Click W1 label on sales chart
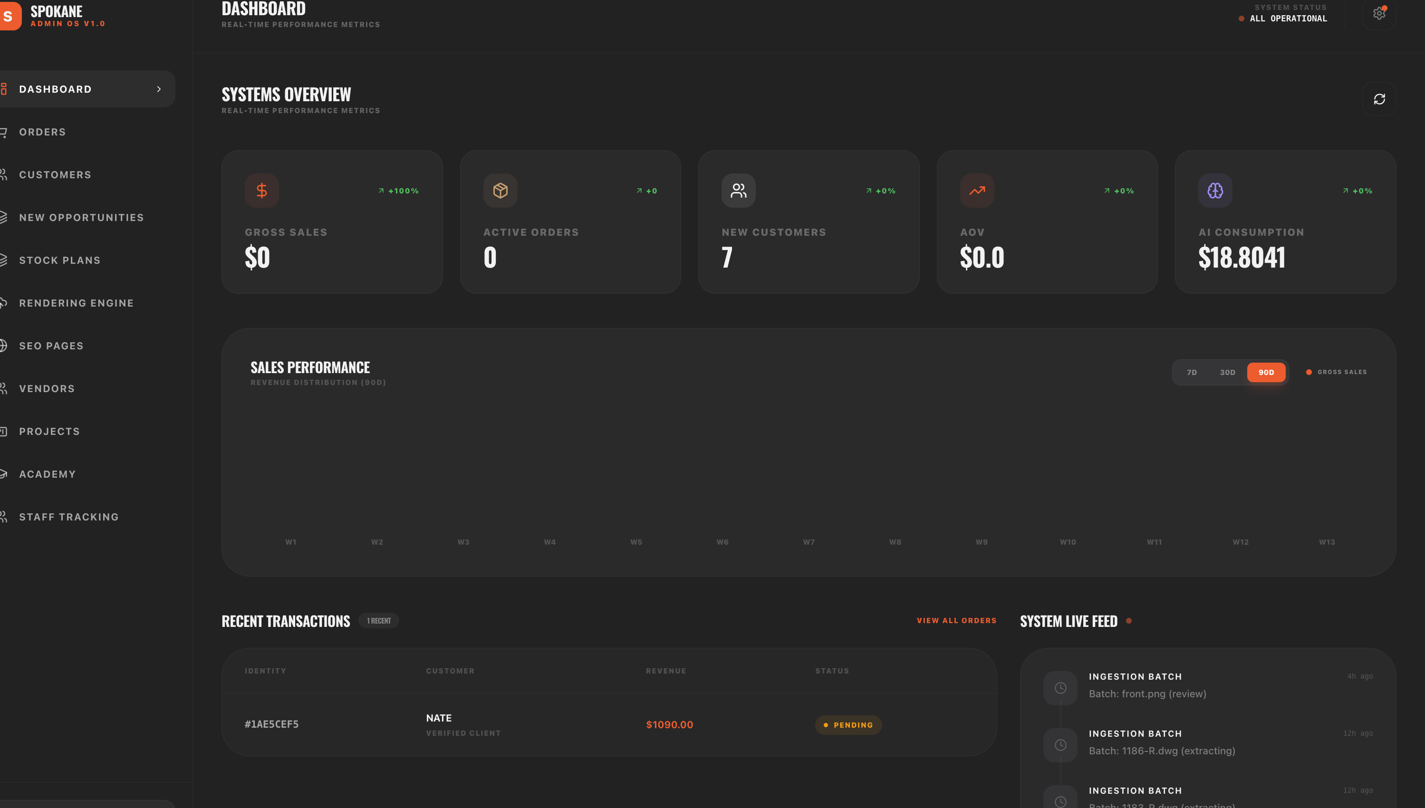Screen dimensions: 1425x808 pyautogui.click(x=291, y=542)
